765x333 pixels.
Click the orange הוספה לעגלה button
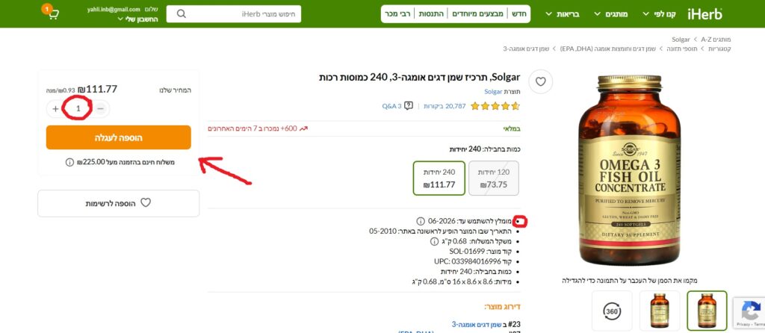click(119, 137)
